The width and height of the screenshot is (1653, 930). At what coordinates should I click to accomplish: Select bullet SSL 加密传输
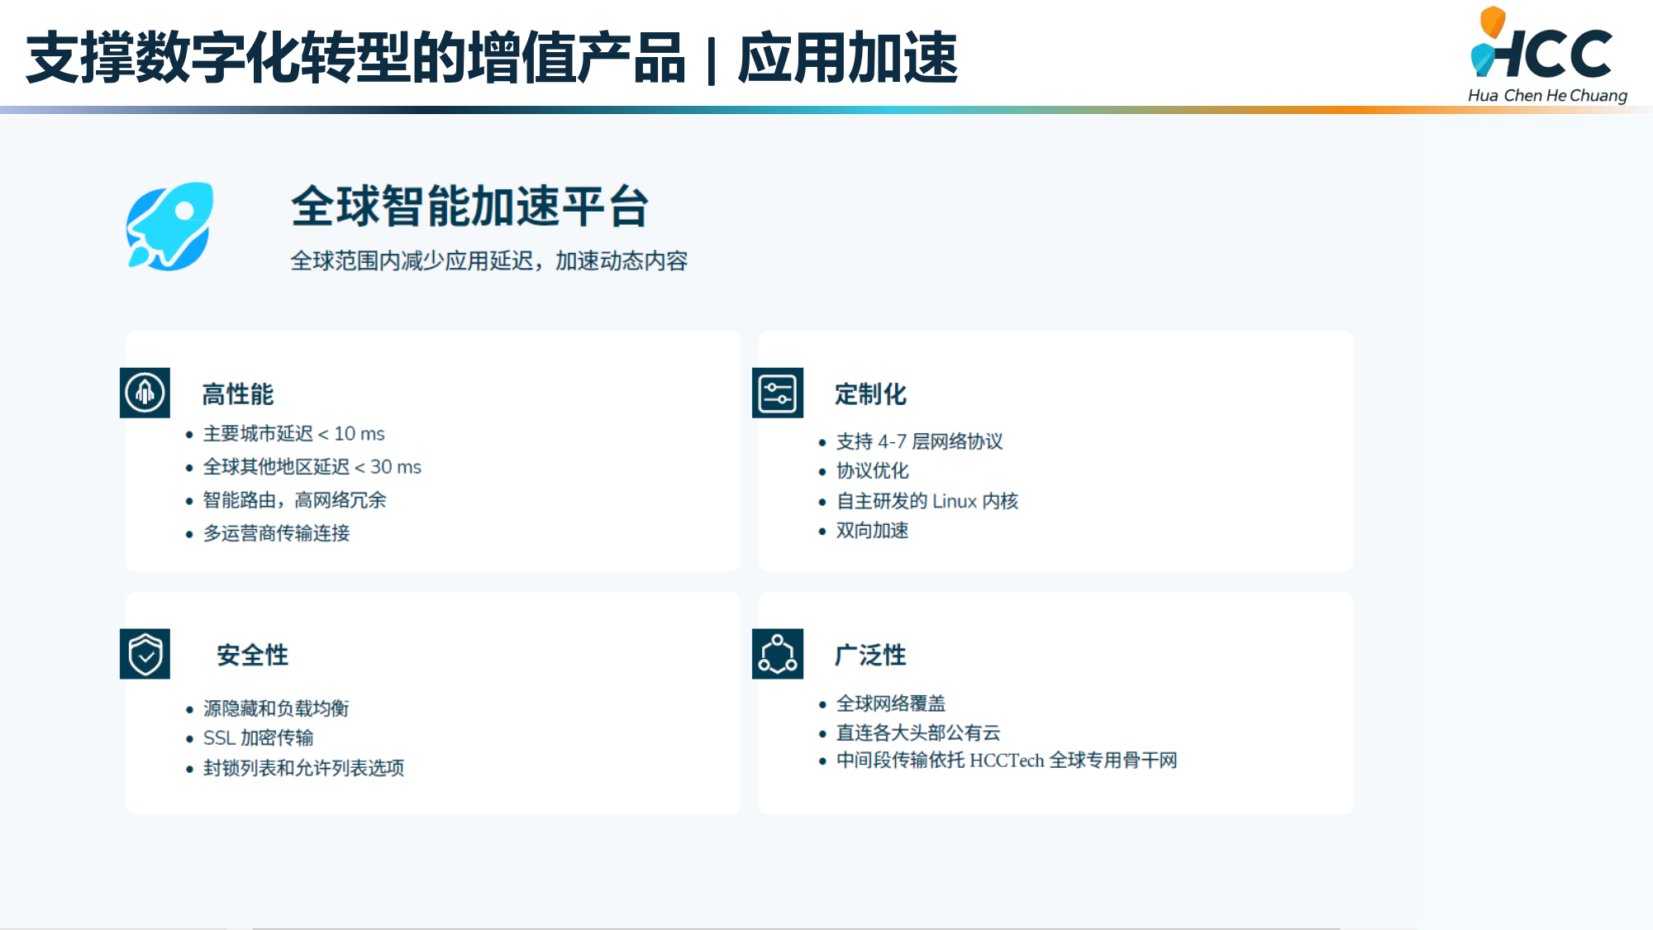[x=258, y=738]
